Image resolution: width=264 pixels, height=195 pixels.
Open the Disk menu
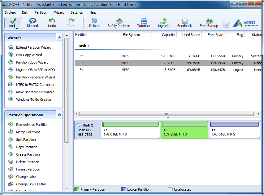click(x=25, y=12)
